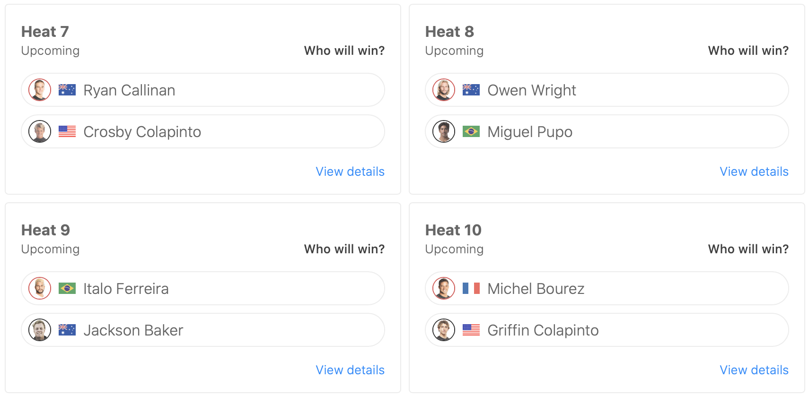Click Ryan Callinan's avatar photo
This screenshot has height=396, width=809.
click(x=40, y=90)
